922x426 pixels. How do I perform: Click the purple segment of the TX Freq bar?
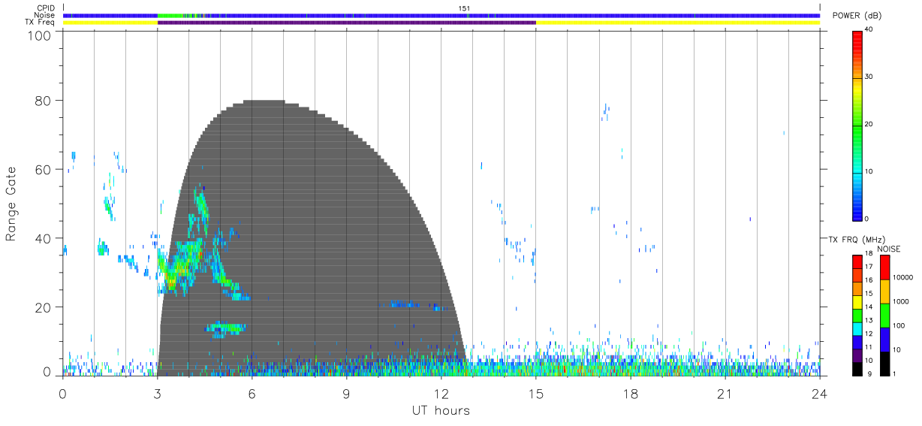point(346,23)
